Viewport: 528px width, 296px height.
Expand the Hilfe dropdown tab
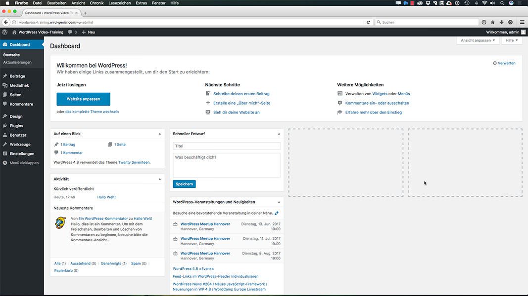click(512, 40)
